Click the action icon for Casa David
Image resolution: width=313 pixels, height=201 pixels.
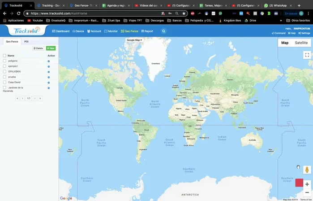click(49, 83)
